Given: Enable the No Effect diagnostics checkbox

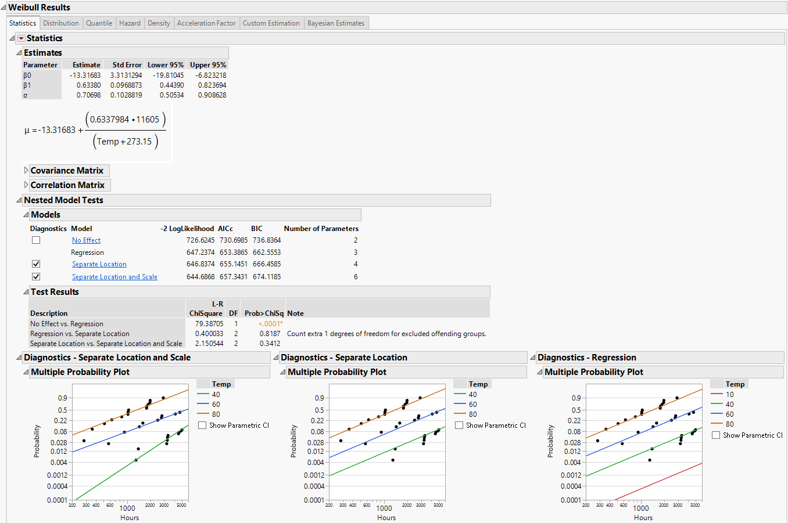Looking at the screenshot, I should (x=36, y=240).
